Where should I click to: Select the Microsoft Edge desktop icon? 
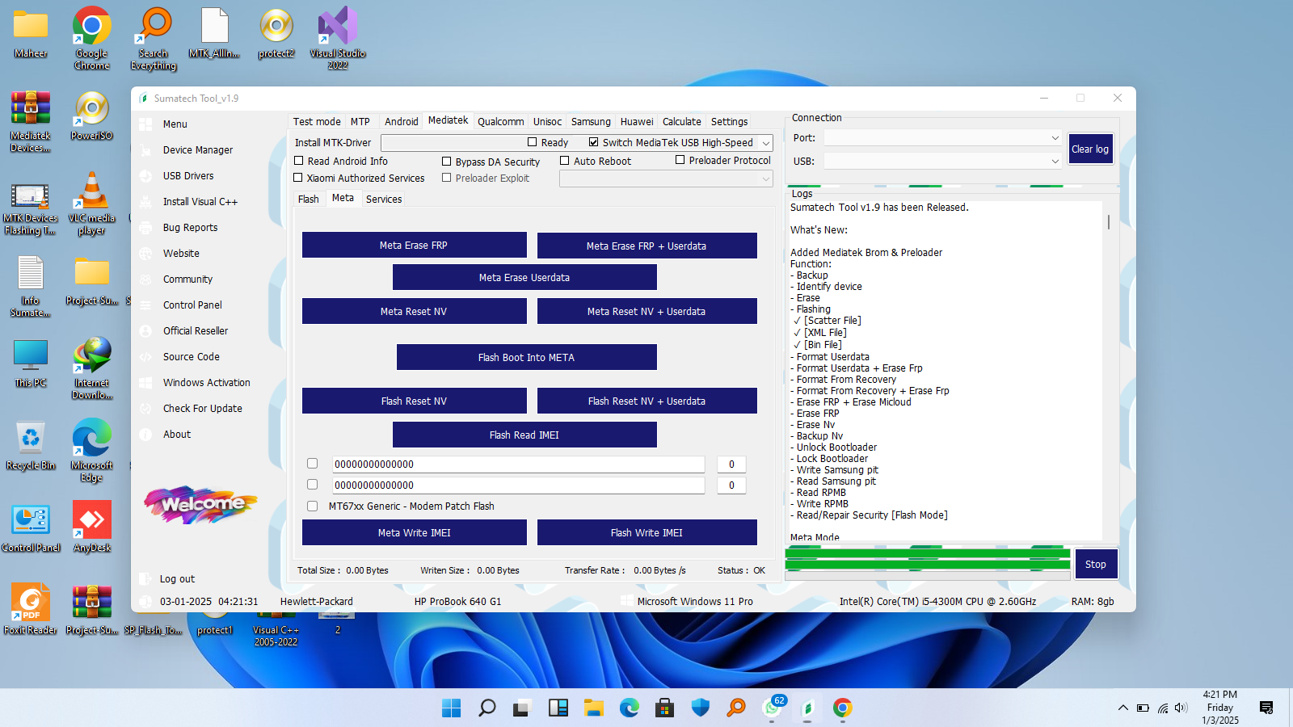[x=92, y=450]
